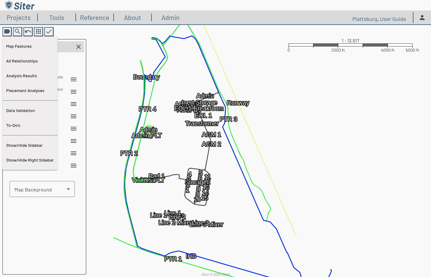Select the PTR 4 map label
Viewport: 431px width, 277px height.
click(147, 109)
